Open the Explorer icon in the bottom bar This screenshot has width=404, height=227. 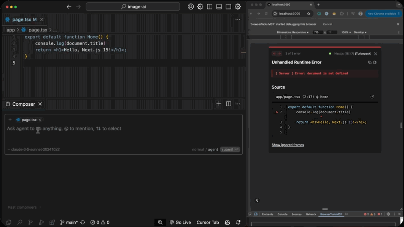tap(9, 222)
